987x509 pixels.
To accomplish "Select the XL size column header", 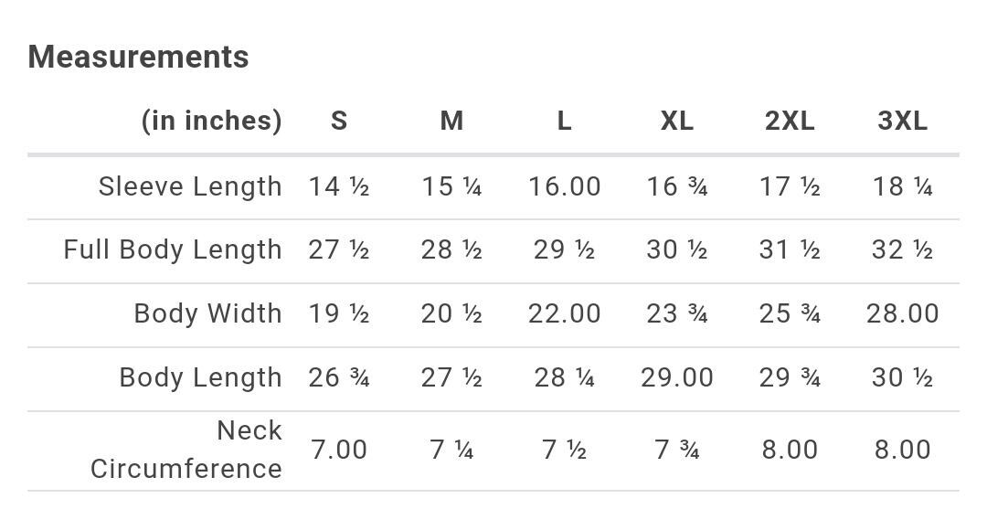I will point(676,121).
